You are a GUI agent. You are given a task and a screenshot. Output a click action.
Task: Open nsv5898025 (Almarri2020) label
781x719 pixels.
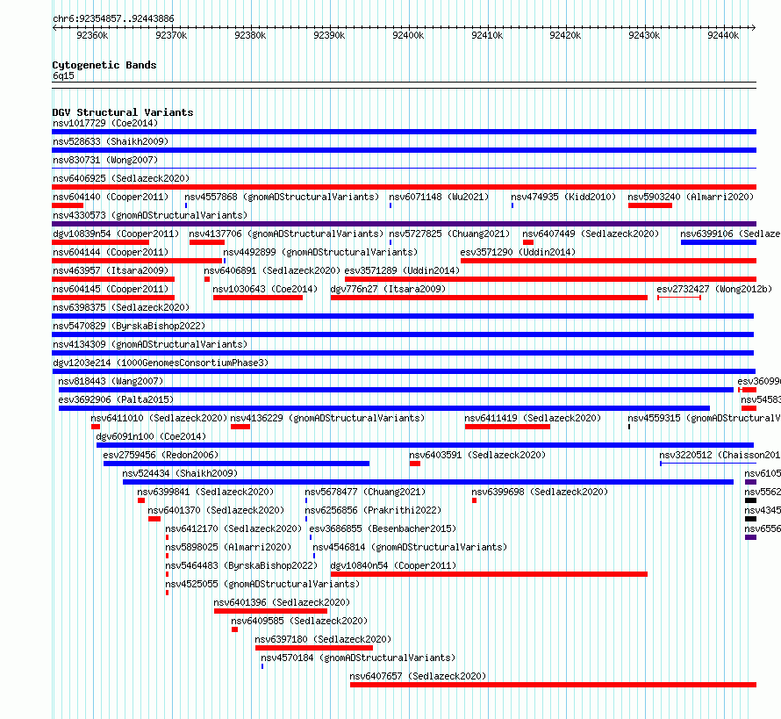(x=228, y=547)
